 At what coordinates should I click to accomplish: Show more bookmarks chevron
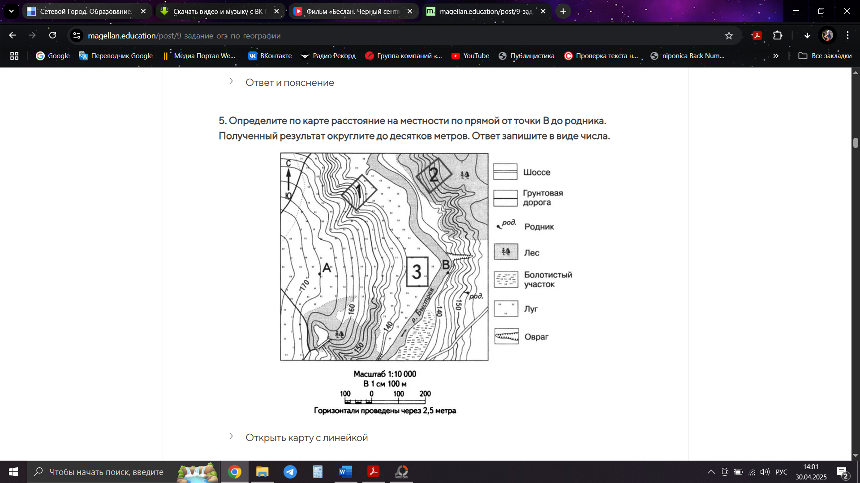point(776,56)
